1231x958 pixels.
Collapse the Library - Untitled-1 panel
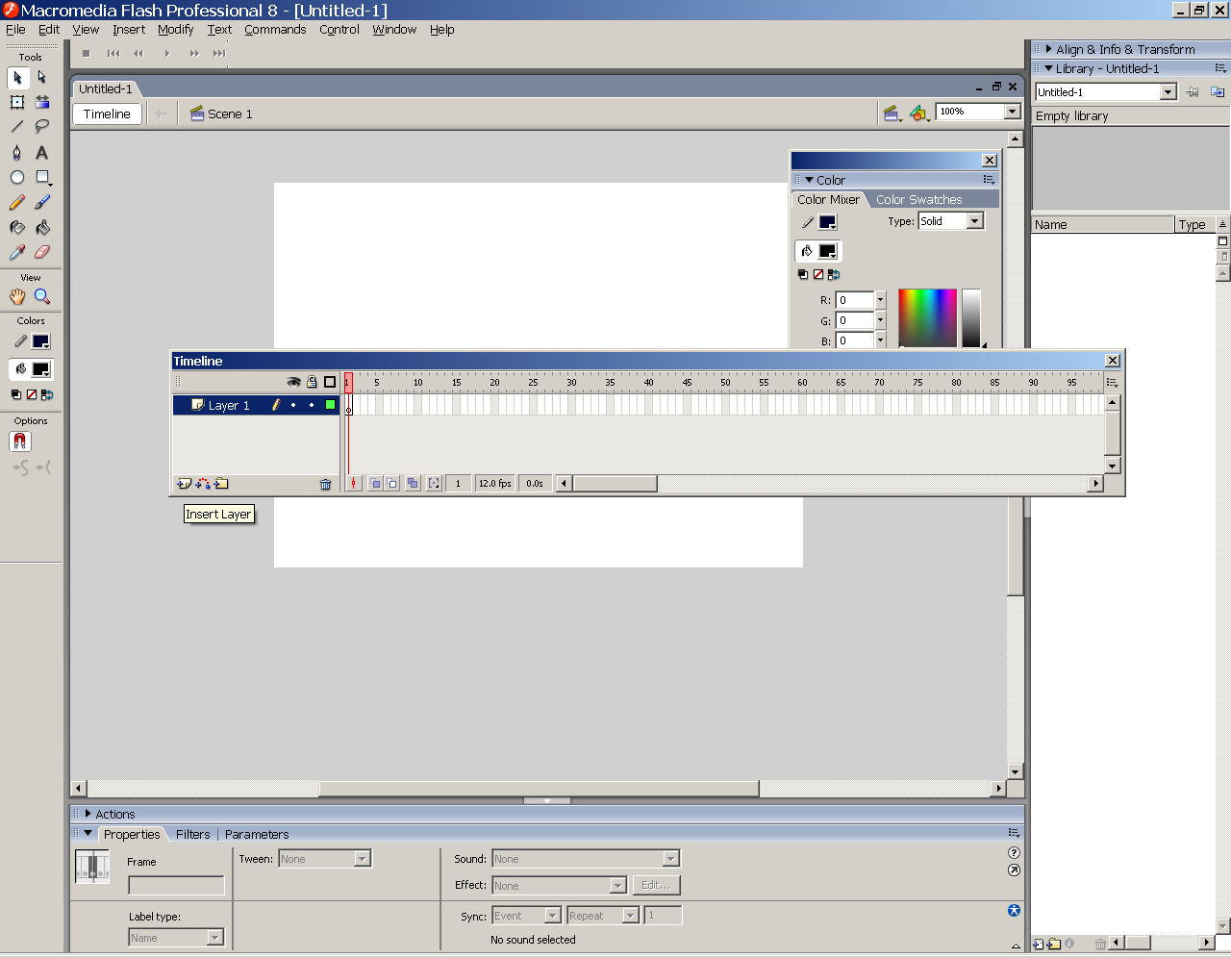click(1048, 68)
